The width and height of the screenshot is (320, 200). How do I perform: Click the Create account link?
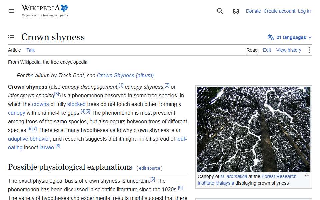(x=279, y=11)
